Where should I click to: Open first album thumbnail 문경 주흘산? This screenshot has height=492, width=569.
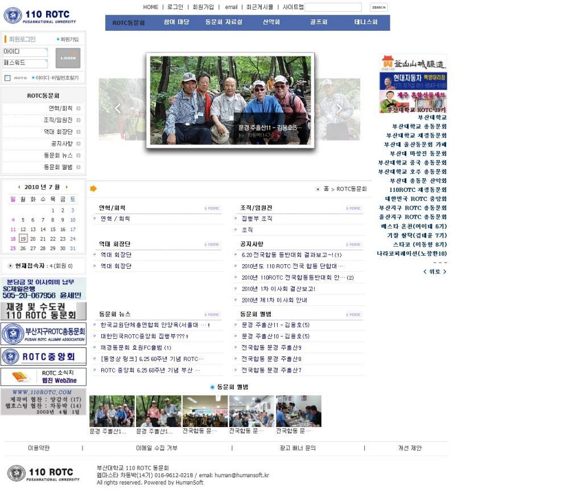tap(112, 411)
